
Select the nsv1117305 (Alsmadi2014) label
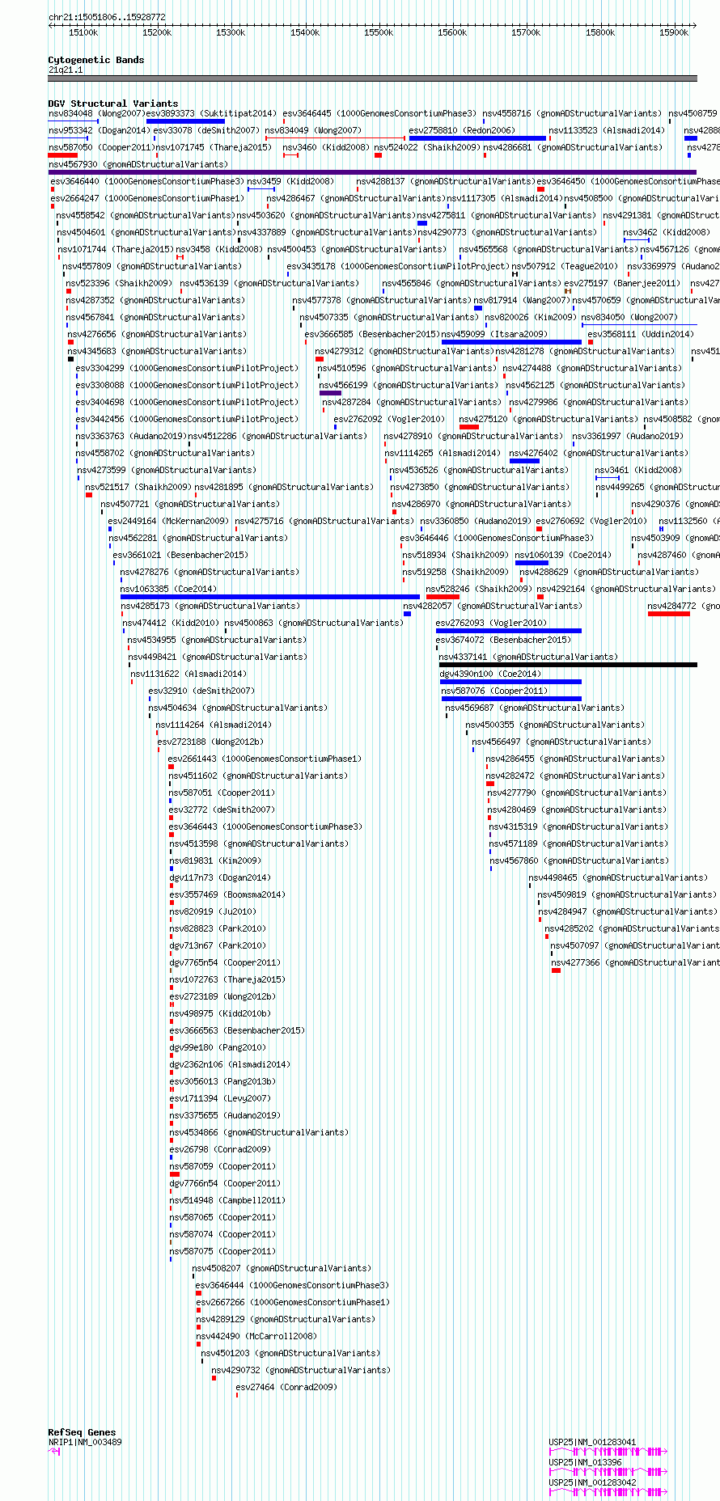504,199
